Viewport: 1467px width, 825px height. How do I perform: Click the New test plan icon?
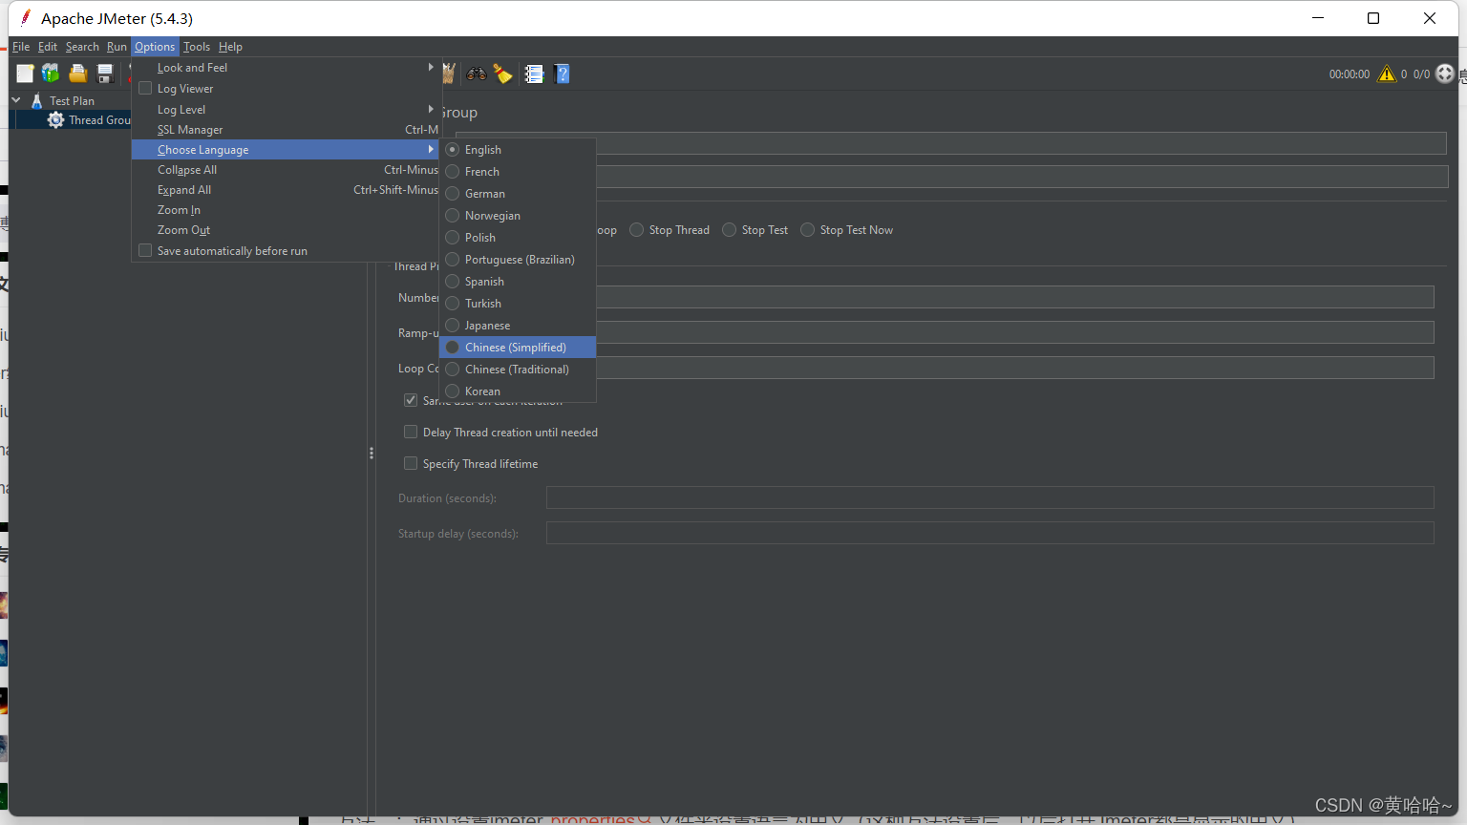(x=25, y=74)
